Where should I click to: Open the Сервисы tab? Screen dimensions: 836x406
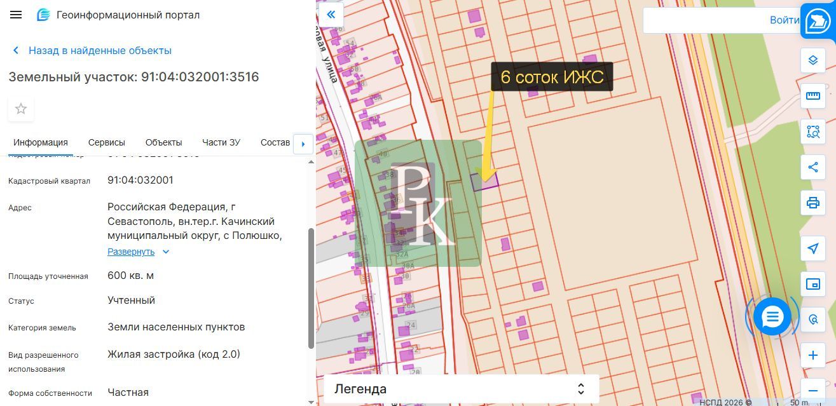point(107,142)
